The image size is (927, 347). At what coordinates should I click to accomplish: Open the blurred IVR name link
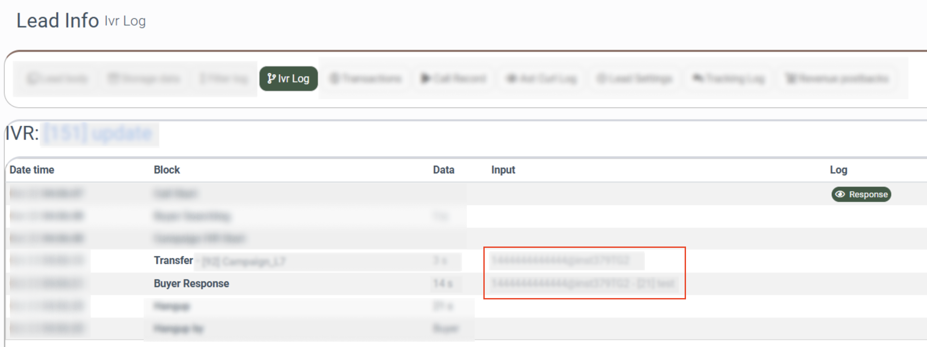point(99,134)
